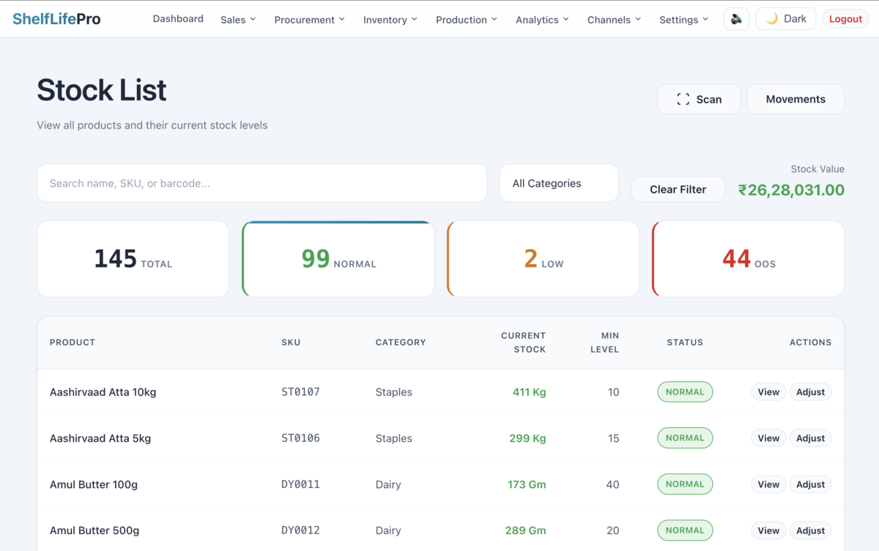
Task: Go to Dashboard page
Action: tap(178, 19)
